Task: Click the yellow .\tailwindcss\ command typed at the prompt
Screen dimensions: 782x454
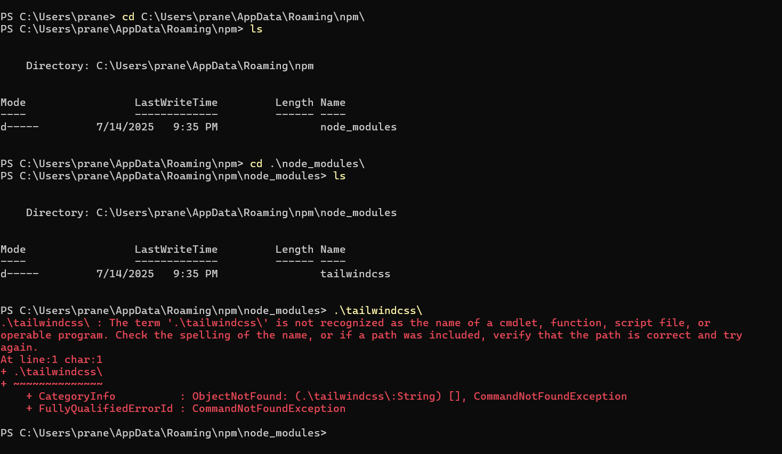Action: click(378, 311)
